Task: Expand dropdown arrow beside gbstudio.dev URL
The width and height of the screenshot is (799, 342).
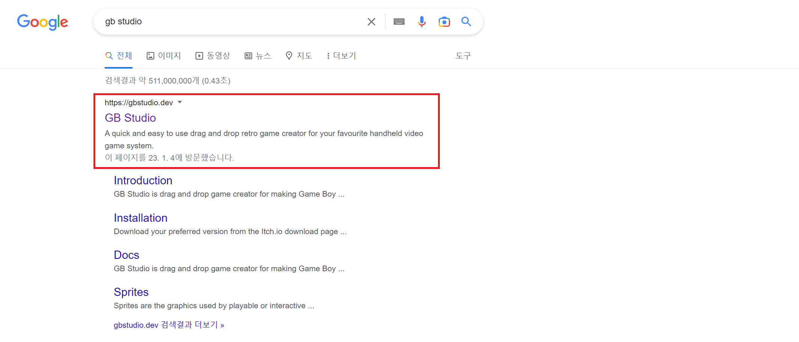Action: 179,102
